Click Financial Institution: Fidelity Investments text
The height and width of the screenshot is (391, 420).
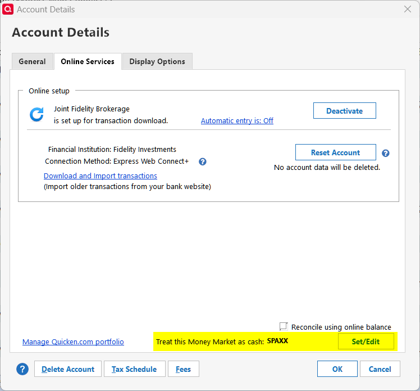click(x=112, y=150)
